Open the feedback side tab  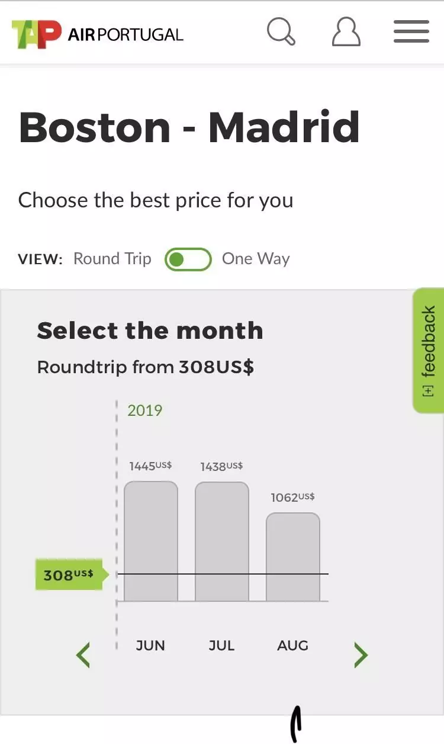click(x=428, y=351)
